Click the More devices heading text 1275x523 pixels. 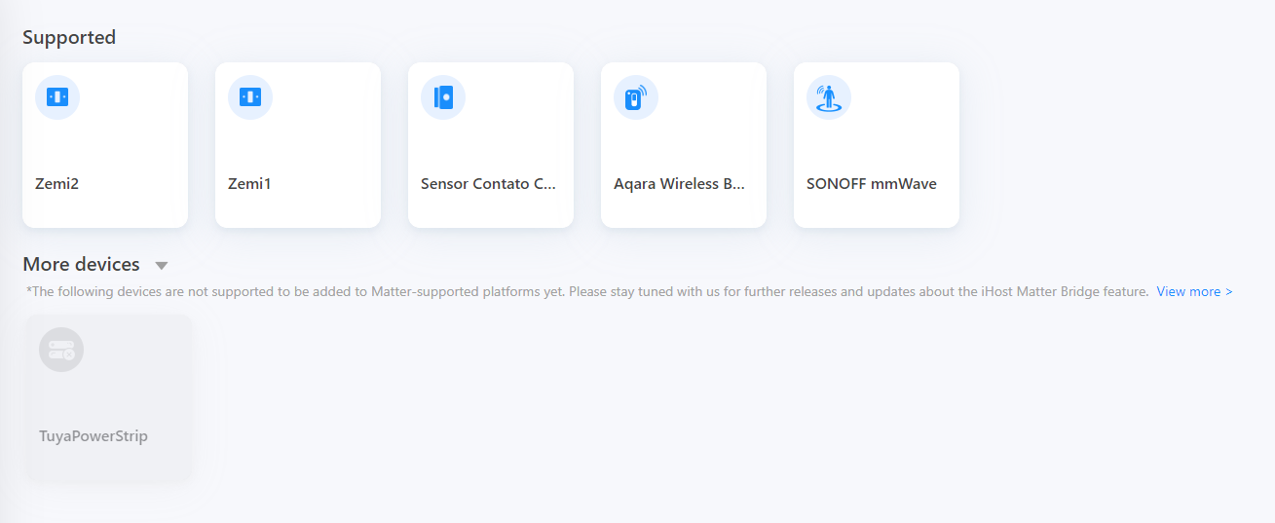81,265
